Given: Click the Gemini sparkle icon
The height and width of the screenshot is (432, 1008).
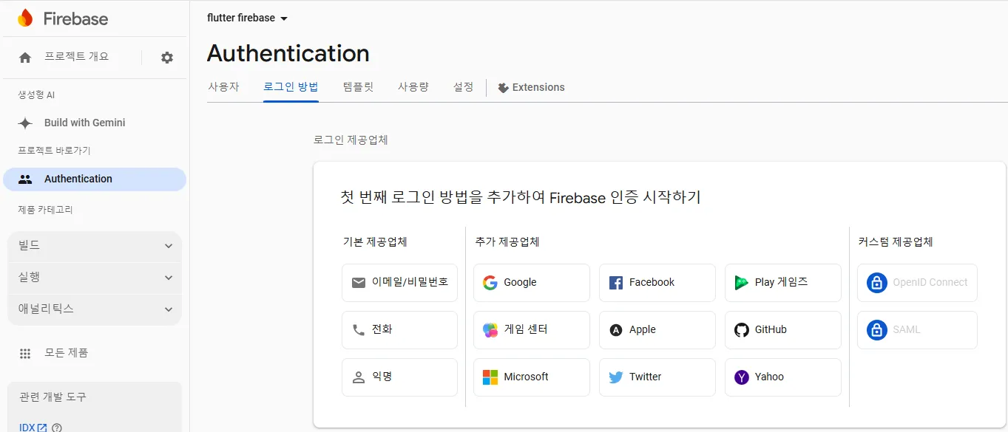Looking at the screenshot, I should click(25, 123).
